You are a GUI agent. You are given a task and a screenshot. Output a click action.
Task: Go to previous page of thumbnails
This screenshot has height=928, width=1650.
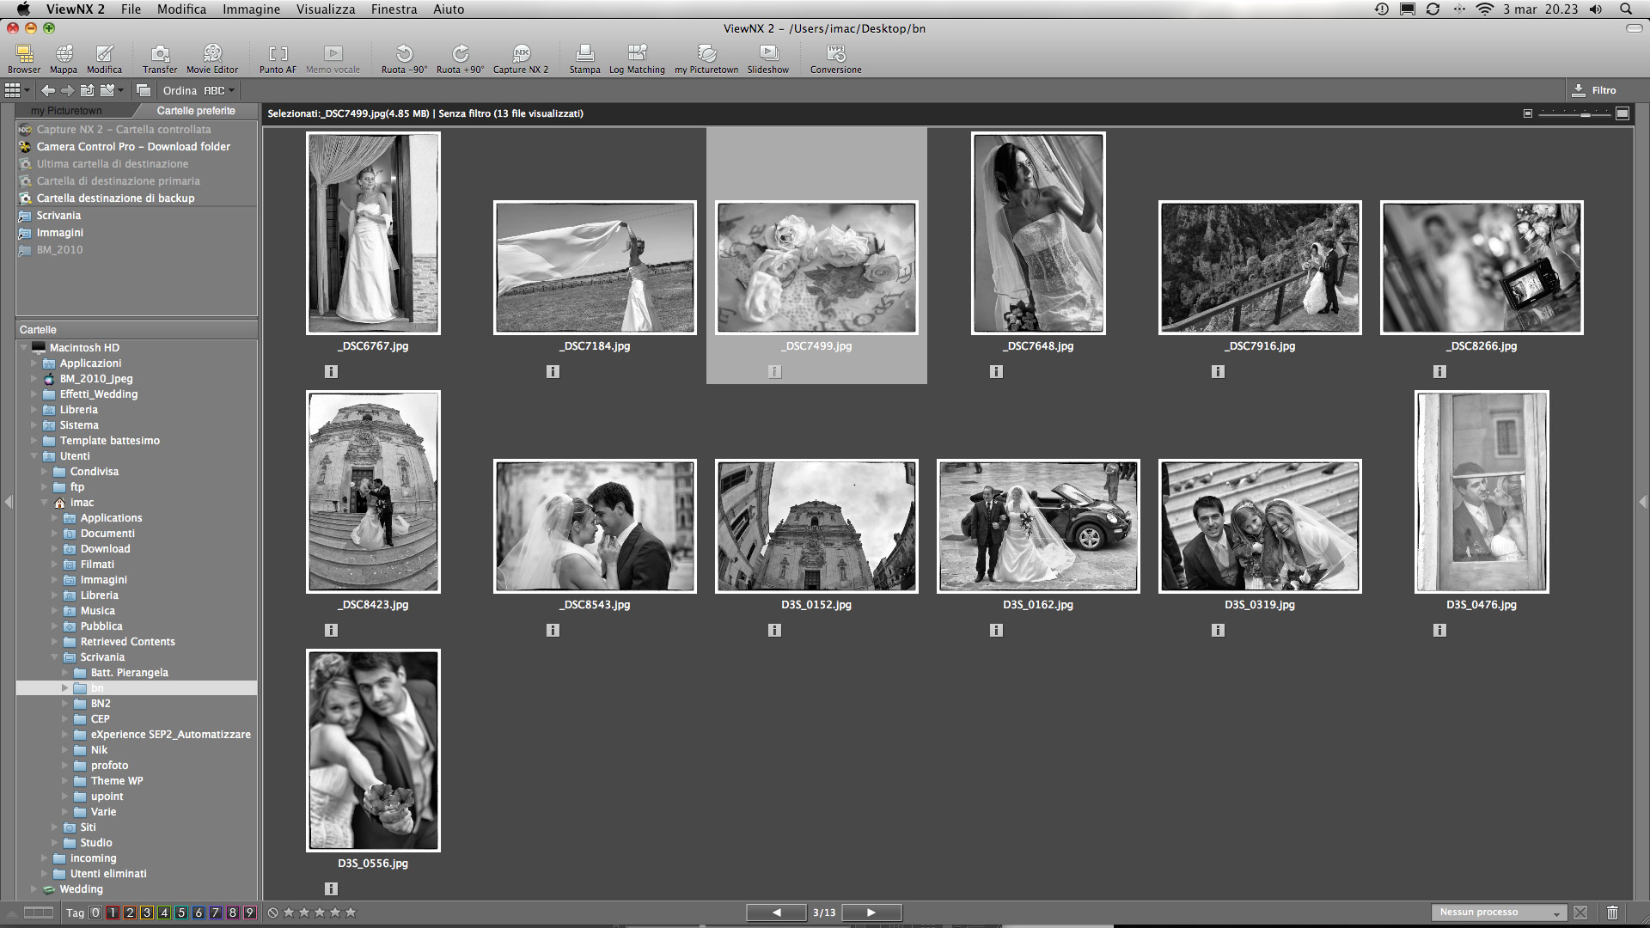pyautogui.click(x=776, y=913)
